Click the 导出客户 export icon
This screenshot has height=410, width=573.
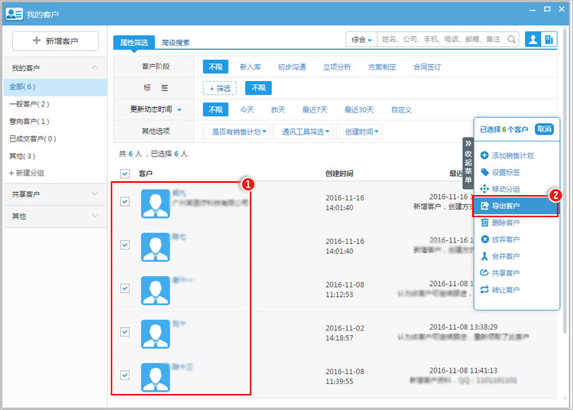pos(484,206)
